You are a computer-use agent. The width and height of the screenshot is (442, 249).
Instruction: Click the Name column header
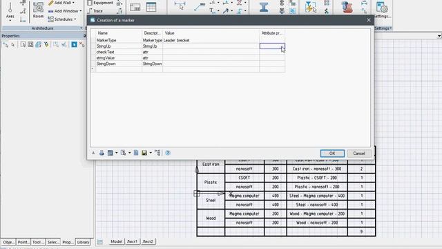coord(119,33)
